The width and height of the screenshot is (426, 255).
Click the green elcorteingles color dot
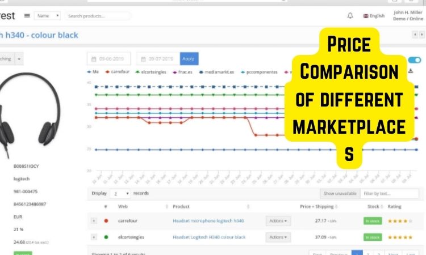[x=106, y=237]
